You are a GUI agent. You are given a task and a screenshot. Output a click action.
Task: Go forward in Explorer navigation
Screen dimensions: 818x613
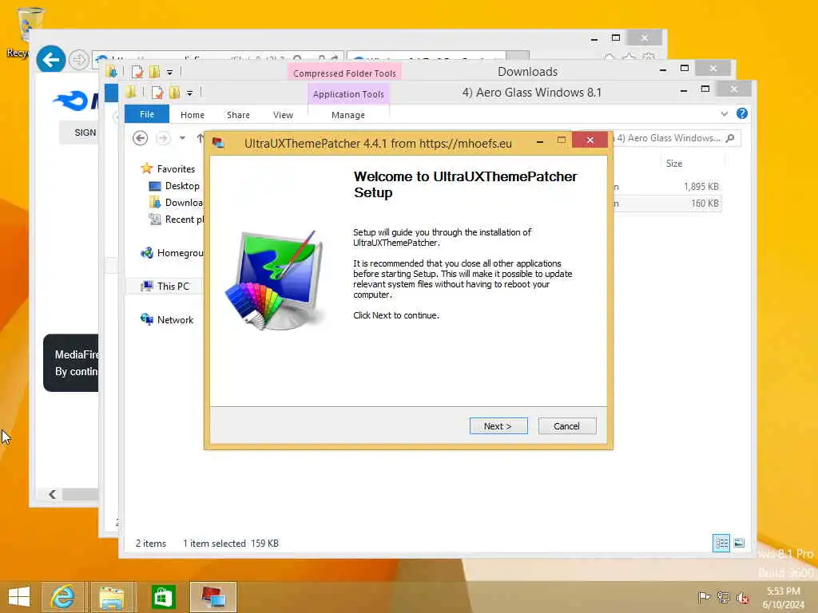coord(163,138)
